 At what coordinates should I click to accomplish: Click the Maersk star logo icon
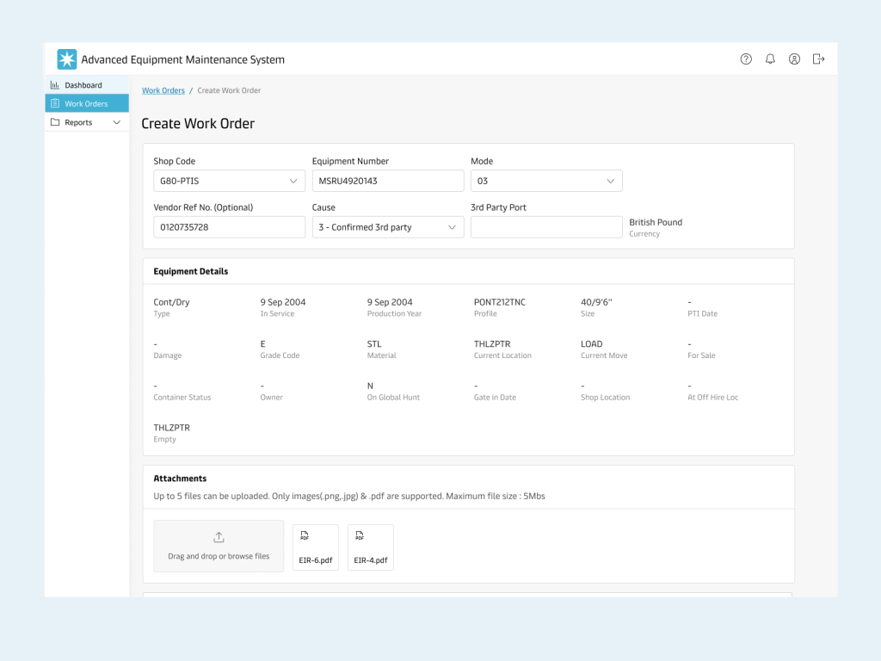pyautogui.click(x=67, y=59)
